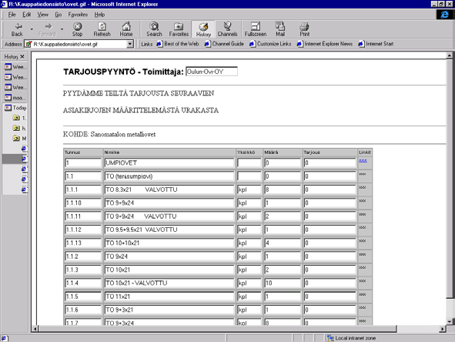Open the 'maa...' history entry
Screen dimensions: 455x342
[15, 98]
